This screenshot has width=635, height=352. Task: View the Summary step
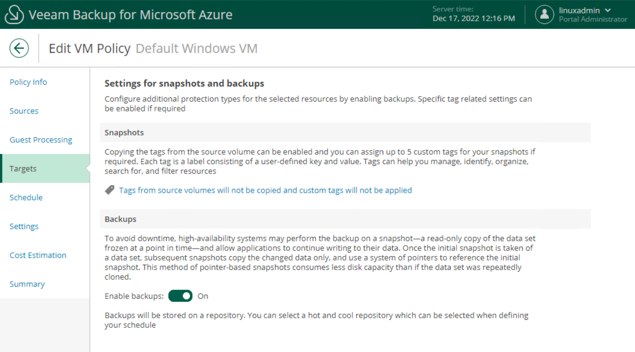click(27, 284)
